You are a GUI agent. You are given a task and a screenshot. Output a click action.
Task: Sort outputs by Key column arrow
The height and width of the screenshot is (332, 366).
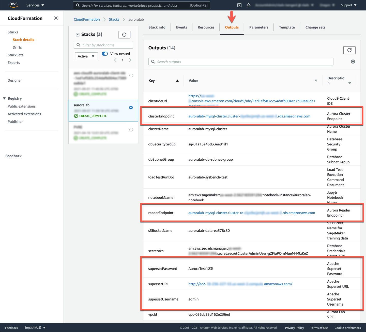coord(177,81)
